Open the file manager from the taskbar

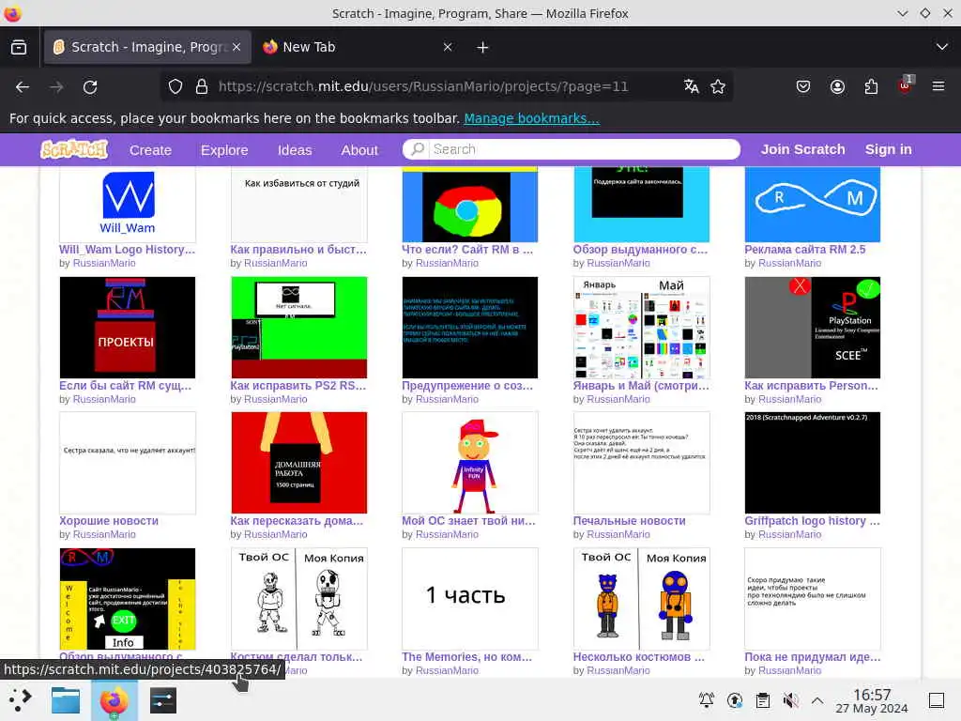tap(66, 700)
